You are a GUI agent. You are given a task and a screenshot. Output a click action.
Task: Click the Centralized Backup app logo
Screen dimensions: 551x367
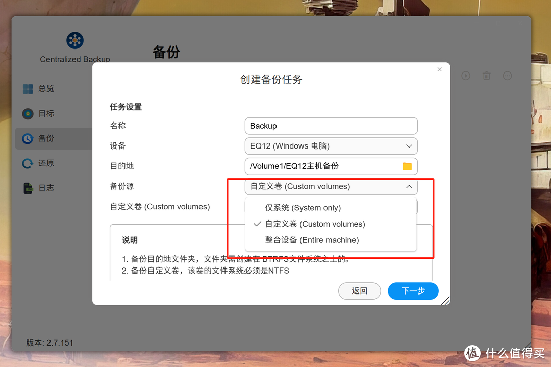[x=75, y=40]
